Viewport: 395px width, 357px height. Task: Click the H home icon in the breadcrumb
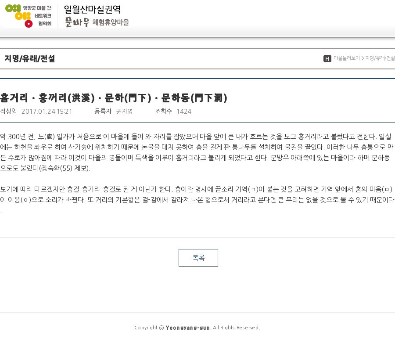[x=327, y=58]
